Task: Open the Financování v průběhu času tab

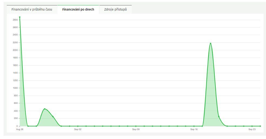Action: [x=32, y=9]
